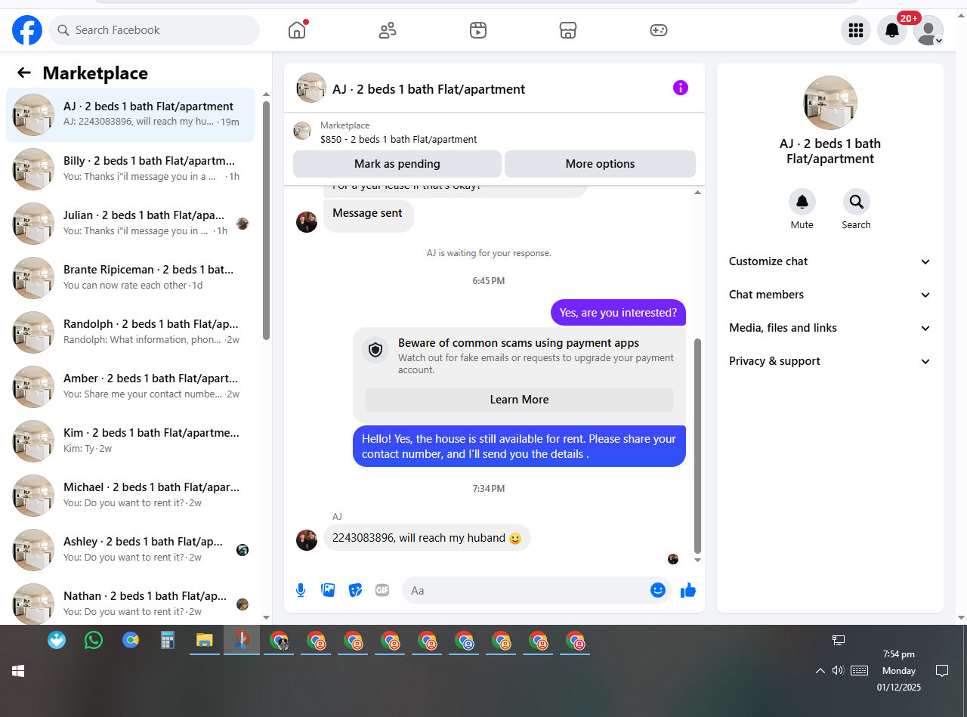Expand Media, files and links section

click(830, 328)
